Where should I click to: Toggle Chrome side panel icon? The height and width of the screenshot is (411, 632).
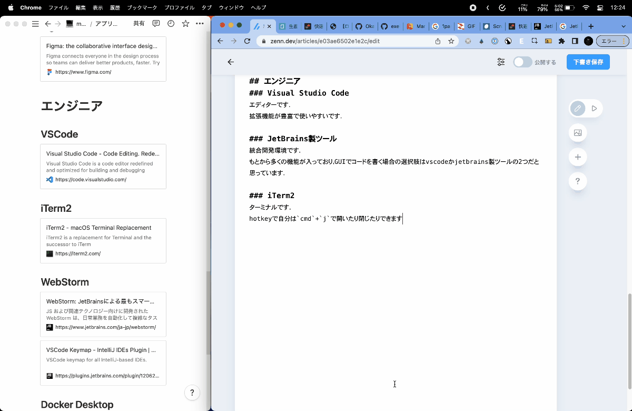pos(575,41)
